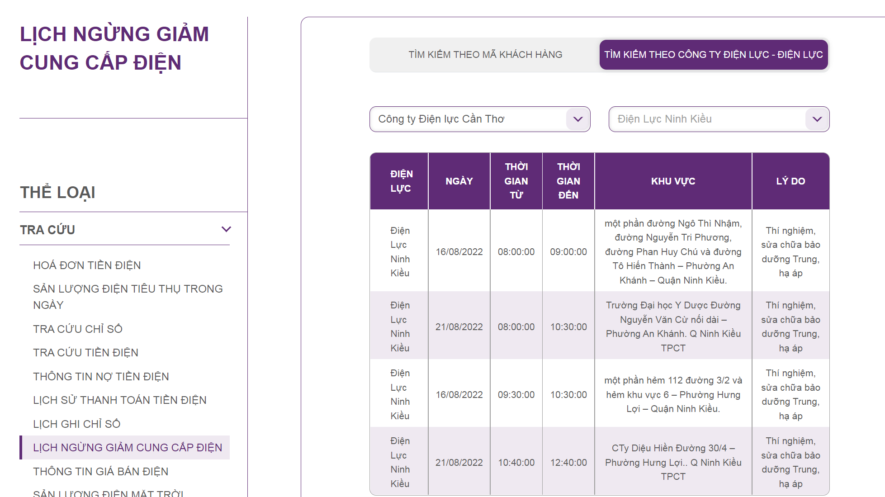Click the THỜI GIAN TỪ column header
This screenshot has width=885, height=497.
[x=516, y=181]
